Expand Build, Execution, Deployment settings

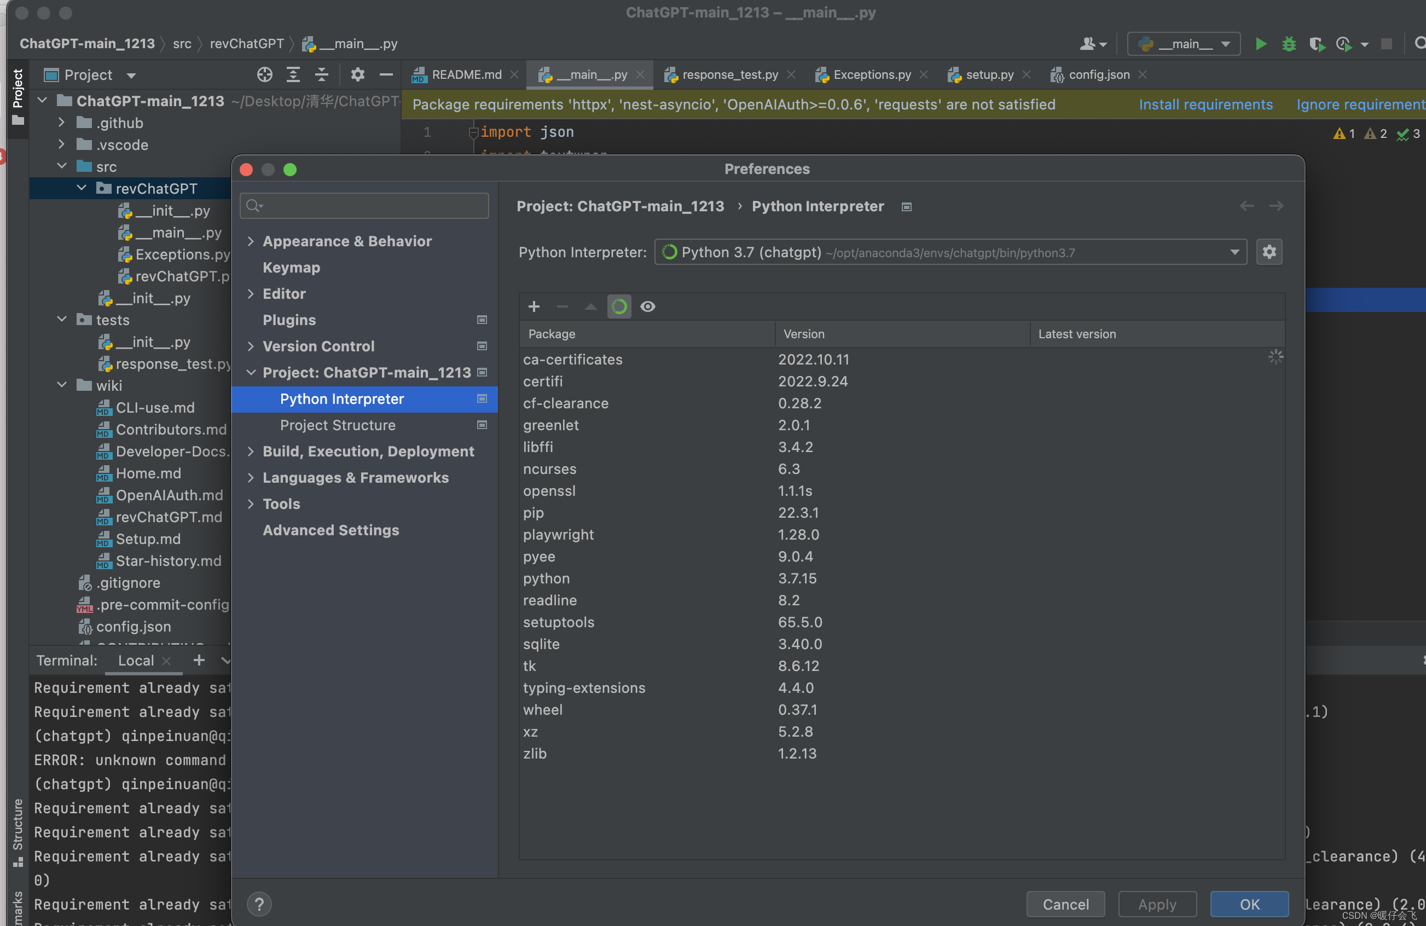251,452
